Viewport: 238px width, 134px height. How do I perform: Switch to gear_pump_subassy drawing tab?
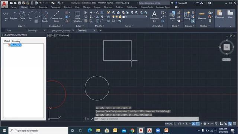pyautogui.click(x=61, y=31)
